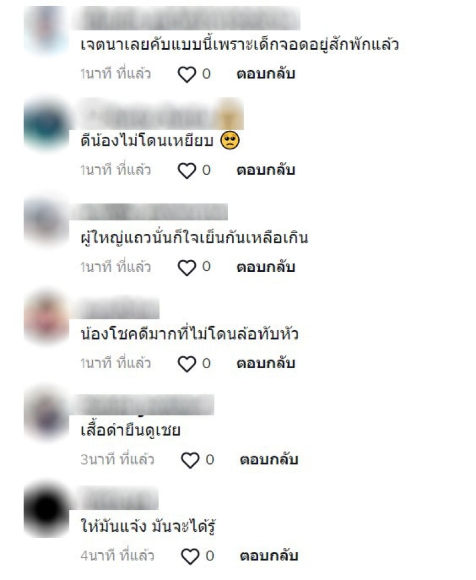The image size is (476, 580).
Task: Reply to the เจตนาเลยคับ comment
Action: coord(266,74)
